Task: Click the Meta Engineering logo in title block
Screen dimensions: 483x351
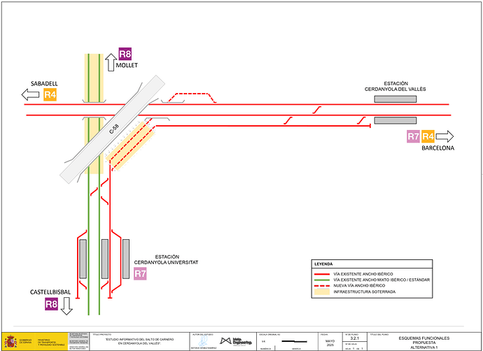Action: coord(240,341)
